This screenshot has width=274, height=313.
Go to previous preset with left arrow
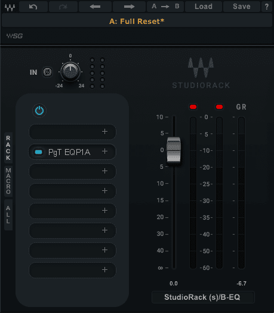point(95,7)
